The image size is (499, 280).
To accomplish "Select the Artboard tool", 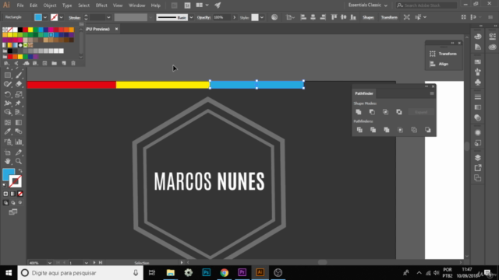I will pos(8,152).
